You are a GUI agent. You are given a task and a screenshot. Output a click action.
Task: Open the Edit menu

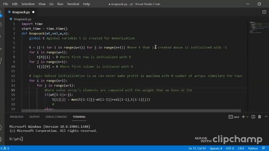pos(15,4)
